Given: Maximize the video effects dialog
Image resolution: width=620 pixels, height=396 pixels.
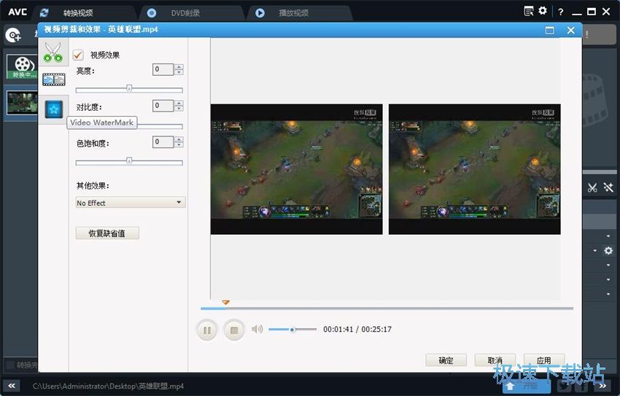Looking at the screenshot, I should [550, 30].
